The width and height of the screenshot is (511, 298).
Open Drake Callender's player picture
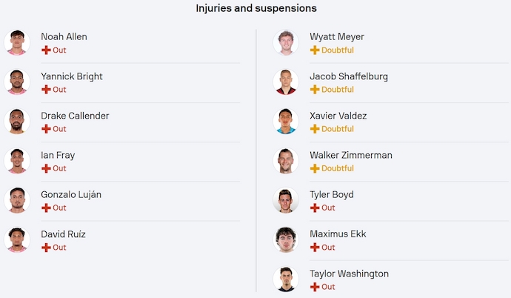(x=16, y=122)
